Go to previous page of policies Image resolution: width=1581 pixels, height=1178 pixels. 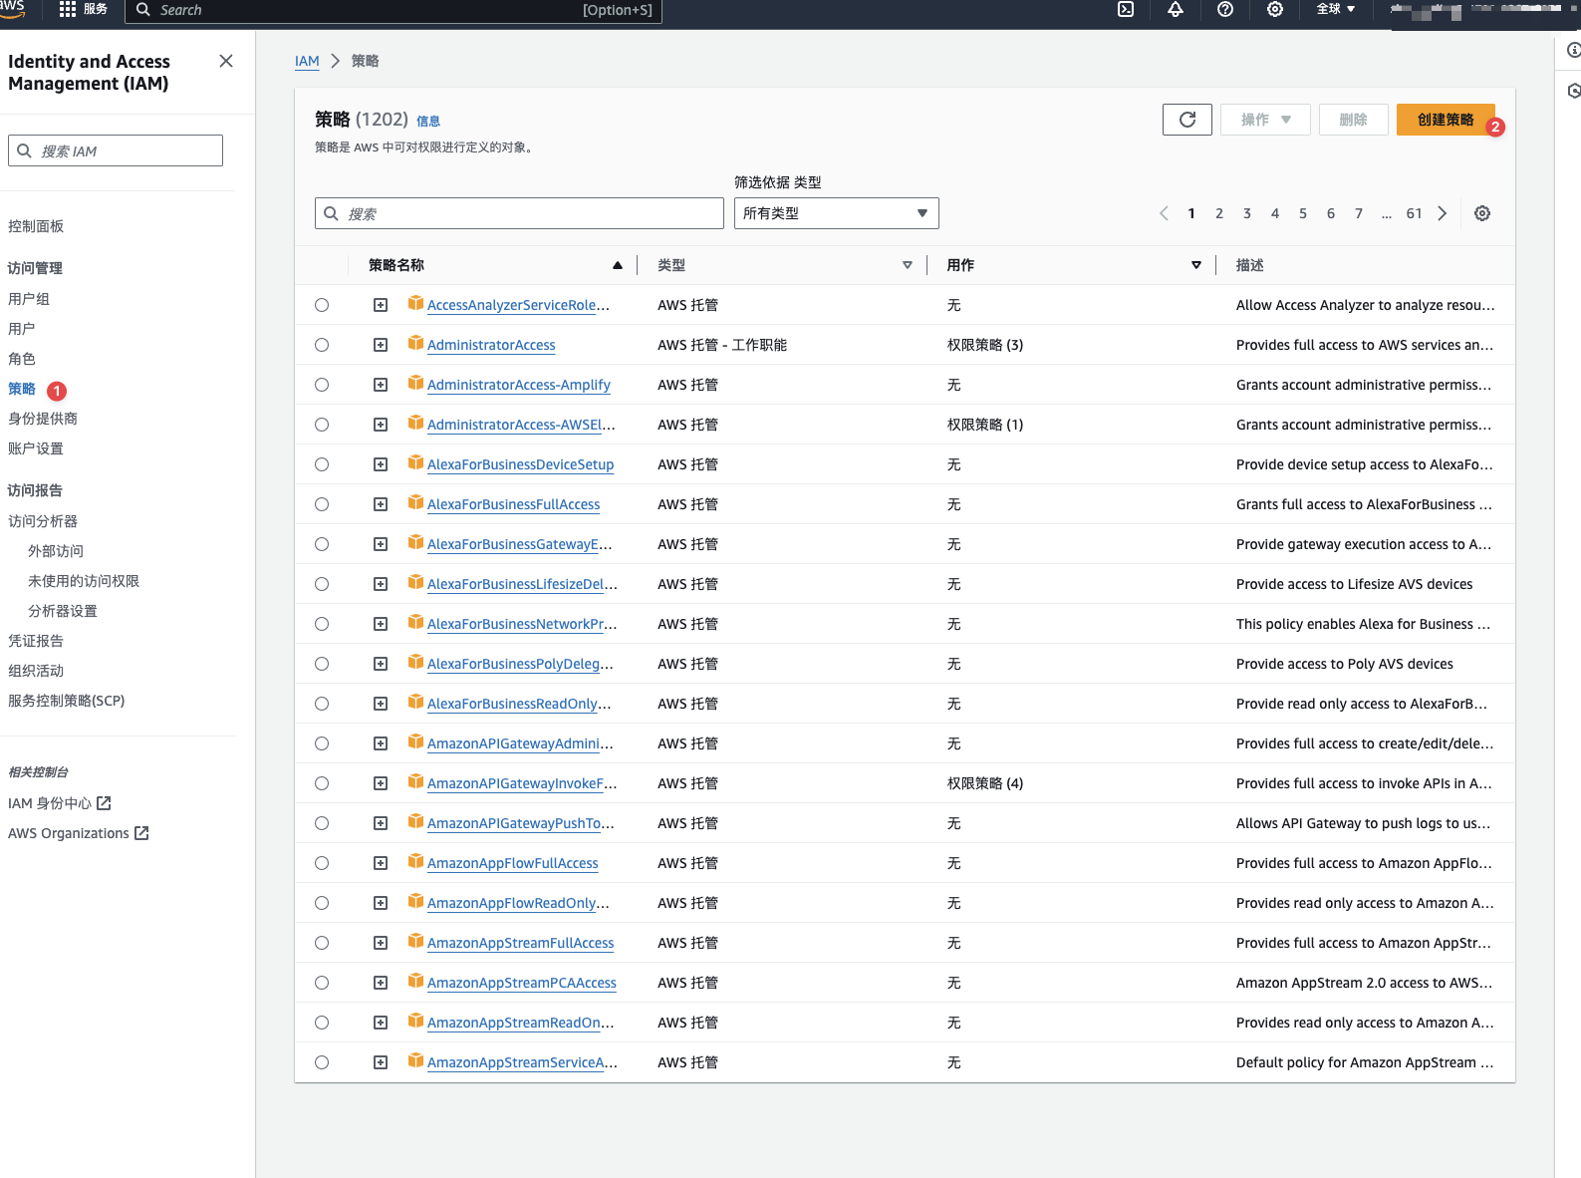pyautogui.click(x=1164, y=213)
